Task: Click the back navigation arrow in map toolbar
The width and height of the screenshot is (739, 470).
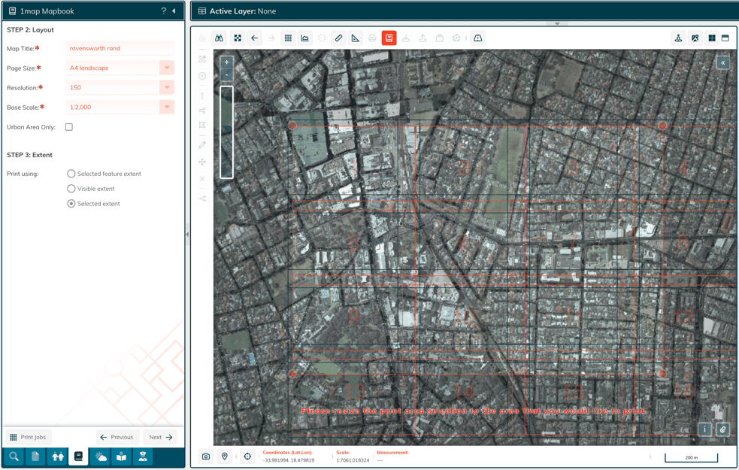Action: pos(254,38)
